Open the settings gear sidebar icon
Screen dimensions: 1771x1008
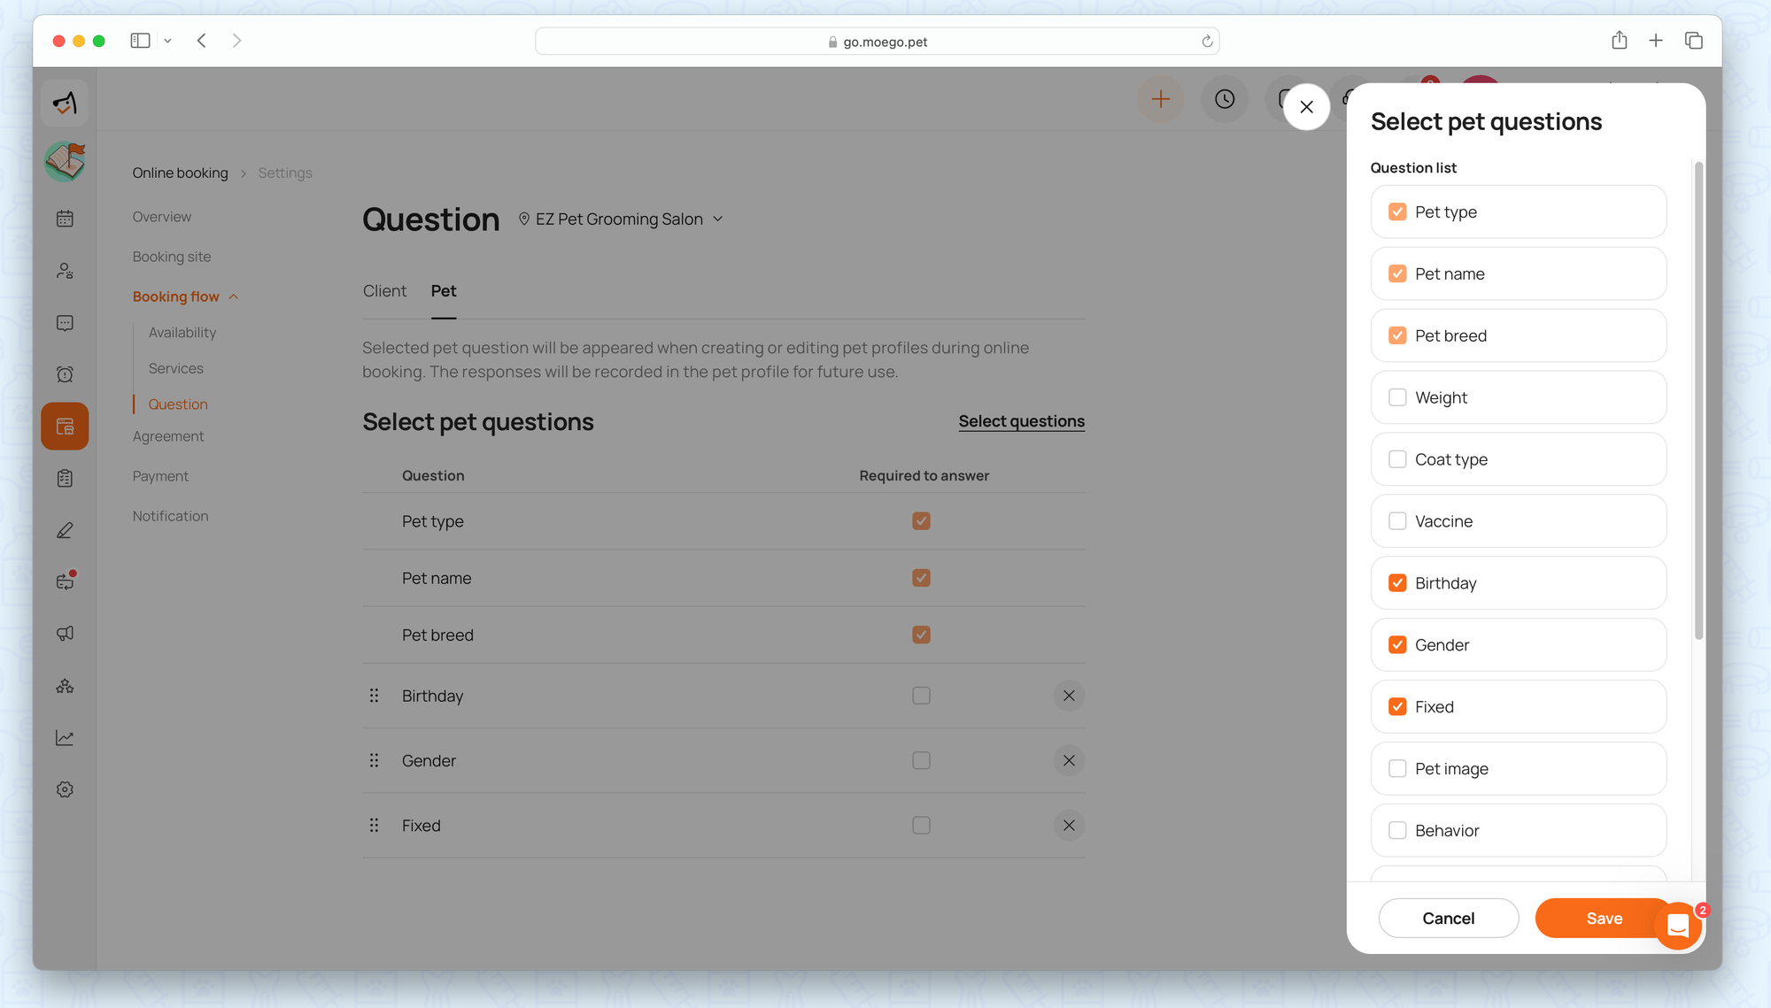(65, 789)
